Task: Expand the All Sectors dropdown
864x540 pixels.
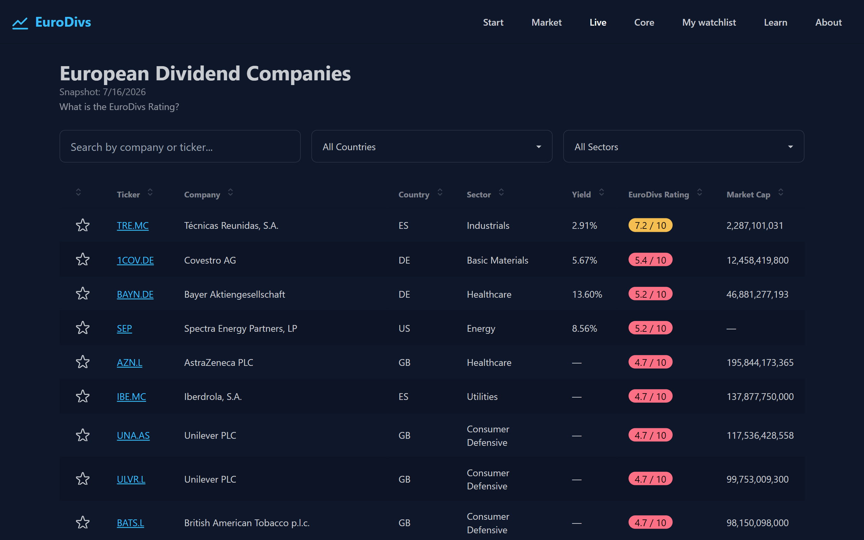Action: (683, 146)
